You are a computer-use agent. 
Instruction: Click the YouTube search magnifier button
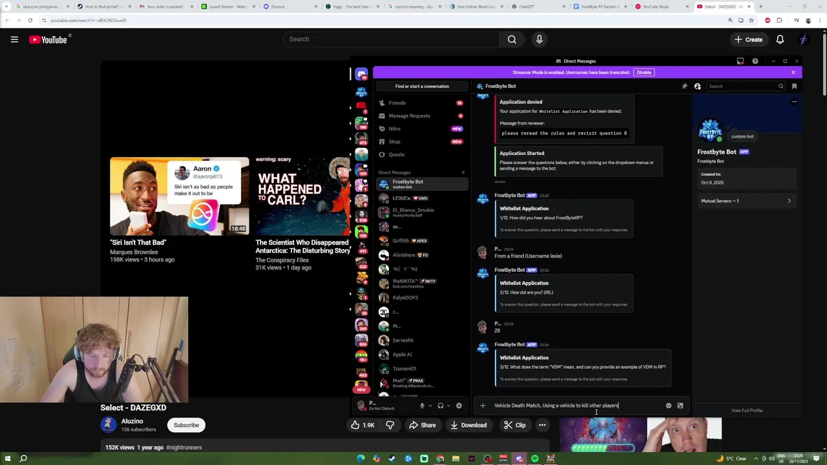pyautogui.click(x=512, y=39)
